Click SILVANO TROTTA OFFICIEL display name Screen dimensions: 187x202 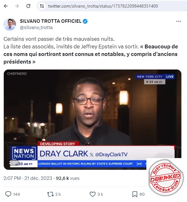tap(51, 21)
